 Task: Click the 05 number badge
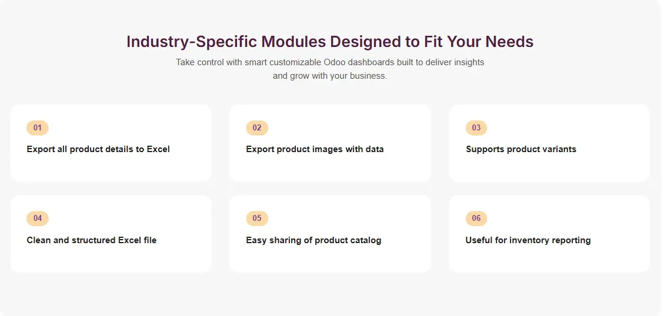pyautogui.click(x=257, y=218)
